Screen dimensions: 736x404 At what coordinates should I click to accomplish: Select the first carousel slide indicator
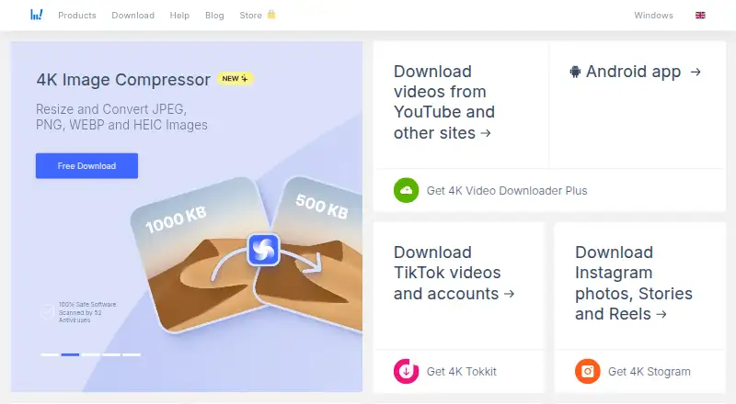pyautogui.click(x=50, y=354)
